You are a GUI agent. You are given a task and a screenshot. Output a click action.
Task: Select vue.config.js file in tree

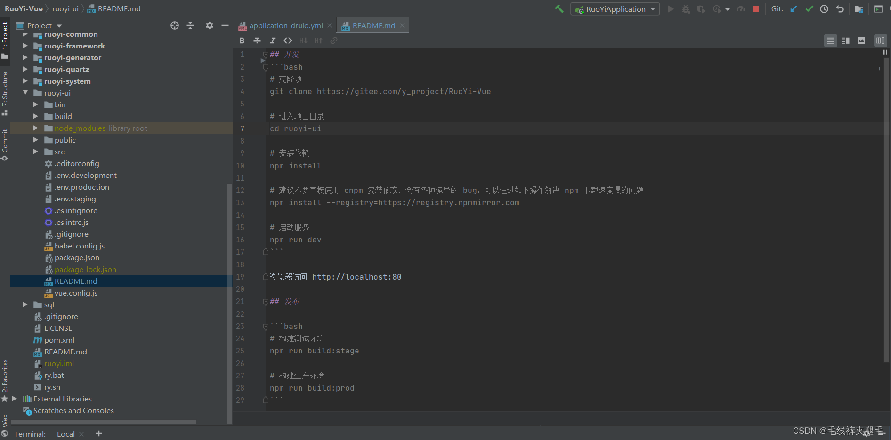click(76, 293)
